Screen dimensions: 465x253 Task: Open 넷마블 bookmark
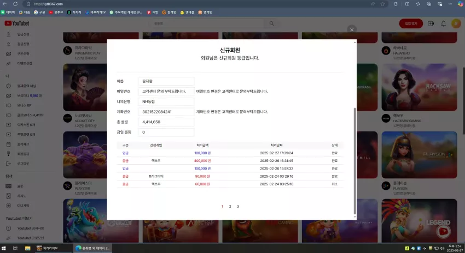(x=188, y=13)
